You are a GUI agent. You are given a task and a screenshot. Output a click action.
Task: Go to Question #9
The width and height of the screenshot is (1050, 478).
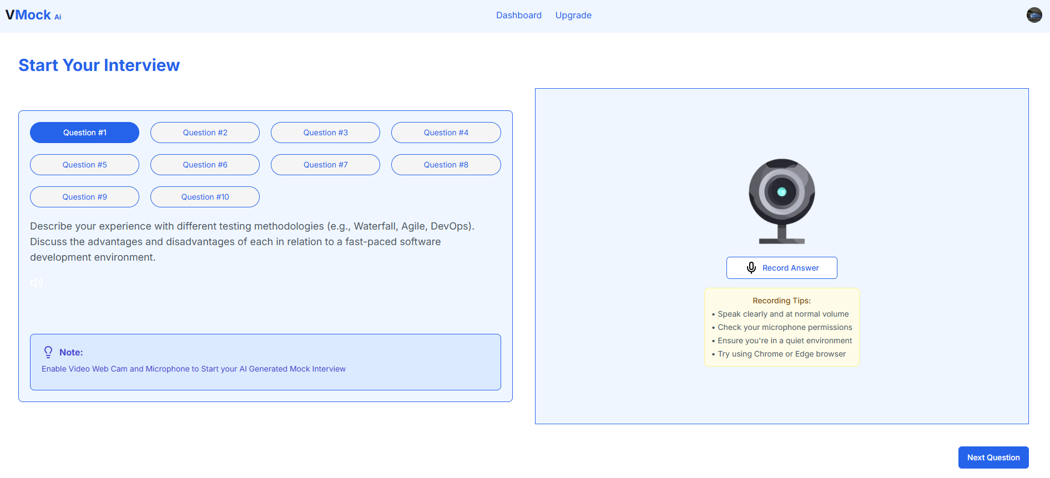84,197
